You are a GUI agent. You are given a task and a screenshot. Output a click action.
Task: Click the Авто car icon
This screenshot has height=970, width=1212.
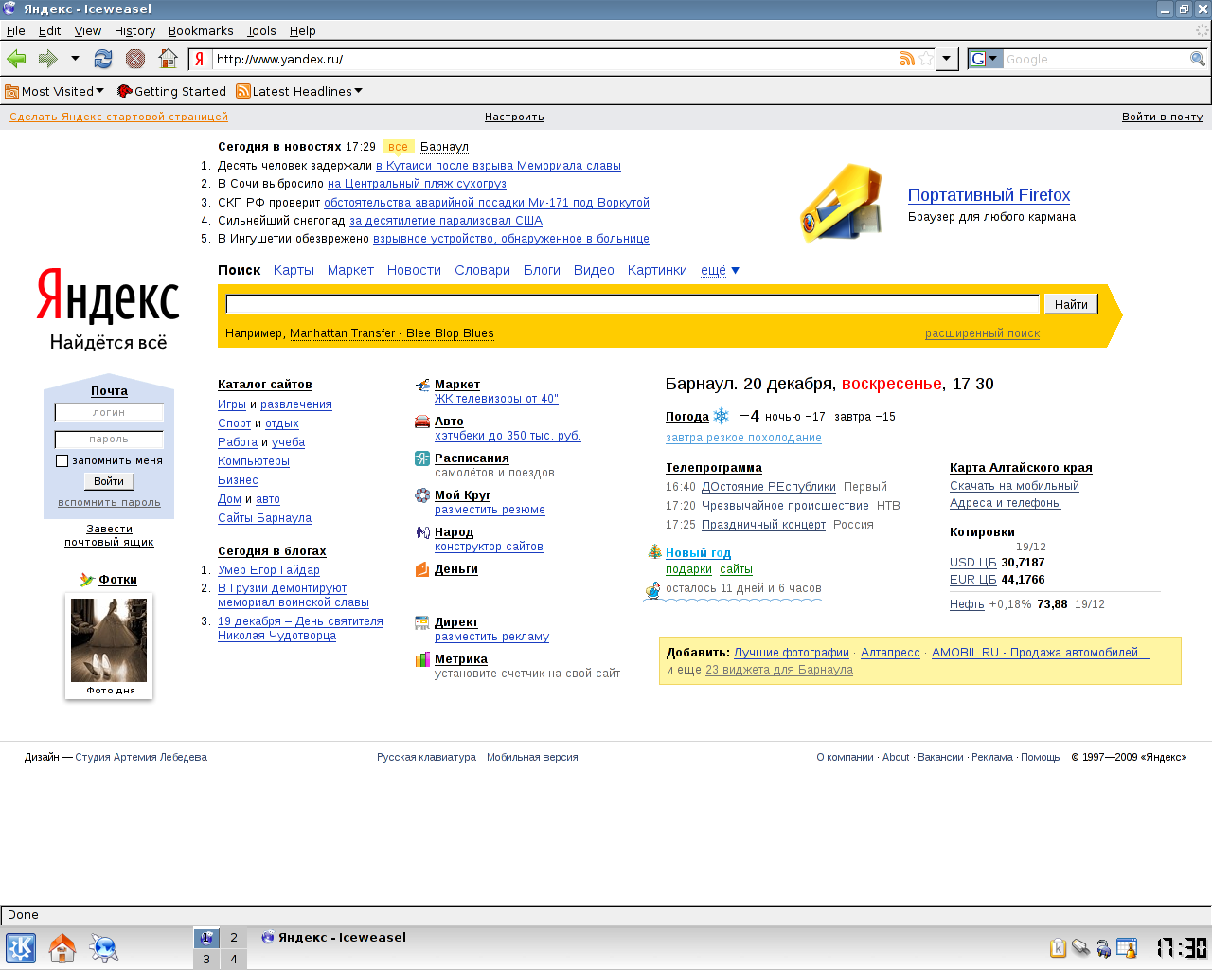[422, 422]
